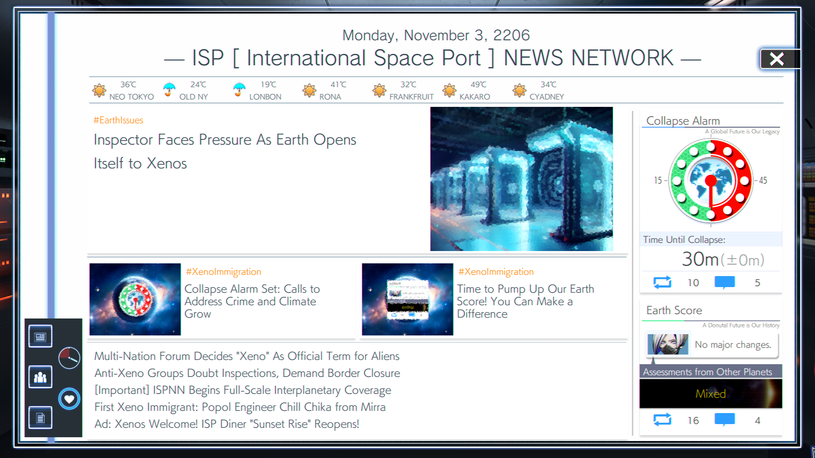Click the clock icon showing elapsed time
The height and width of the screenshot is (458, 815).
(x=69, y=358)
